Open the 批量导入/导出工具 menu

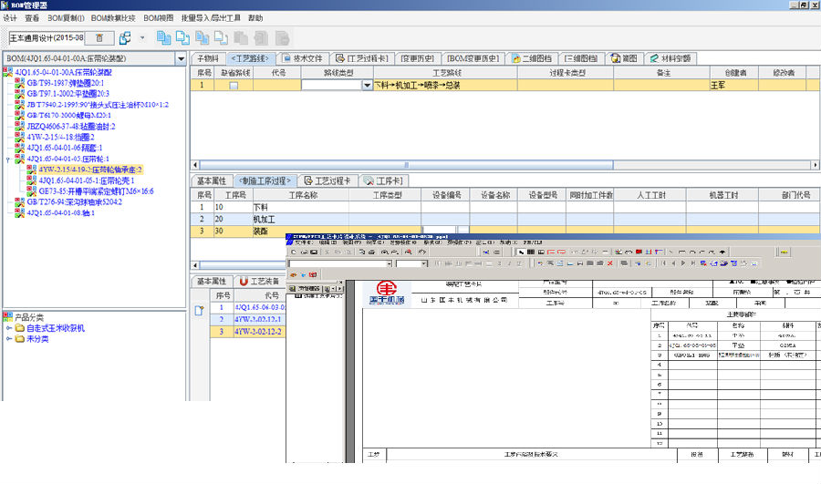(209, 17)
